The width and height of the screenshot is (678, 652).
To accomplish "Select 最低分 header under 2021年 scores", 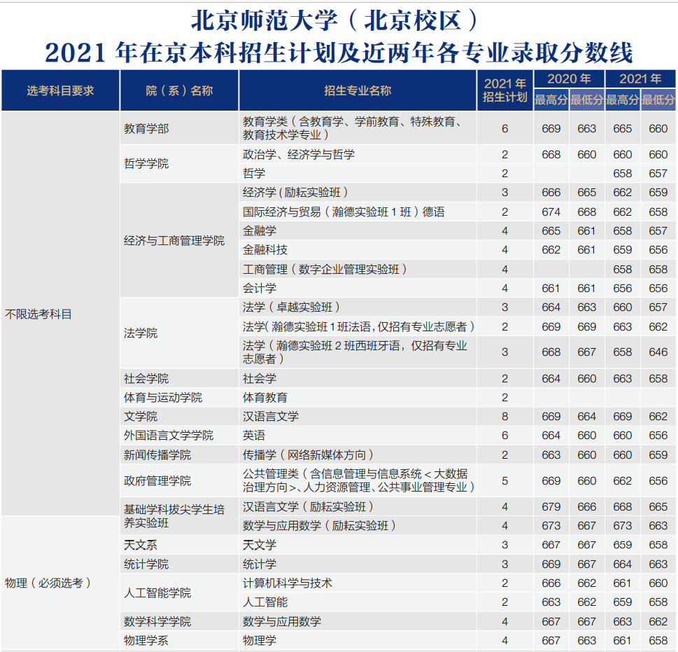I will pyautogui.click(x=658, y=100).
